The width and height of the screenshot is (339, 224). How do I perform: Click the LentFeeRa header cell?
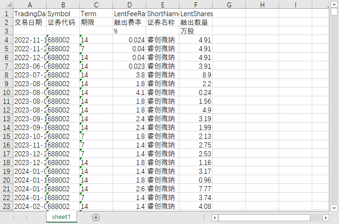coord(129,14)
